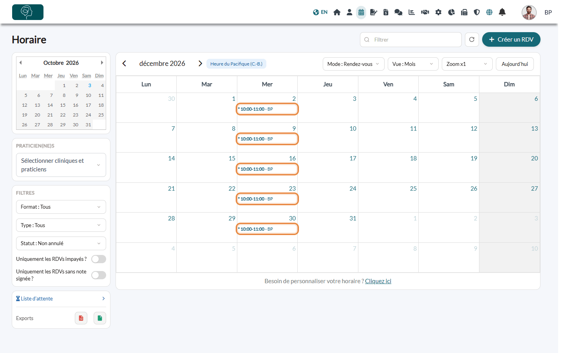Image resolution: width=564 pixels, height=353 pixels.
Task: Open the 'Vue : Mois' dropdown
Action: (x=413, y=64)
